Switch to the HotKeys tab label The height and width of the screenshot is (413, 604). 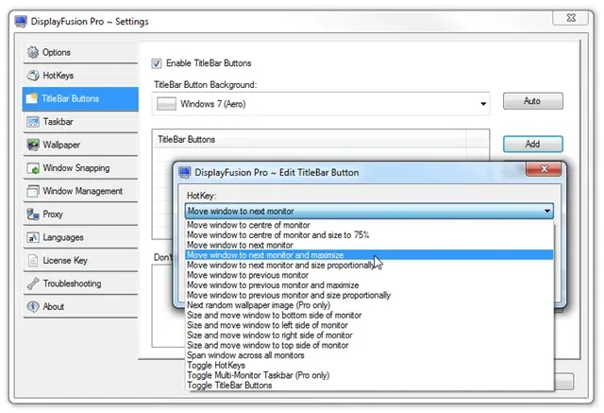59,76
